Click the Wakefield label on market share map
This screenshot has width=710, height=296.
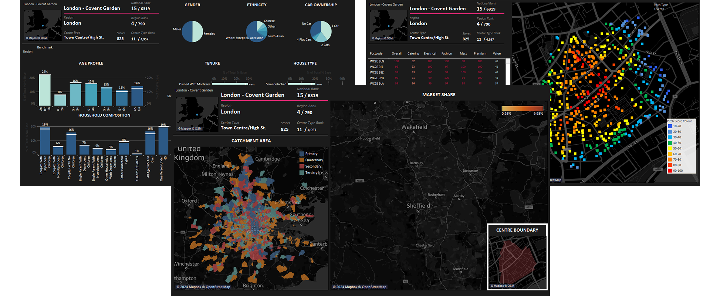(x=414, y=127)
